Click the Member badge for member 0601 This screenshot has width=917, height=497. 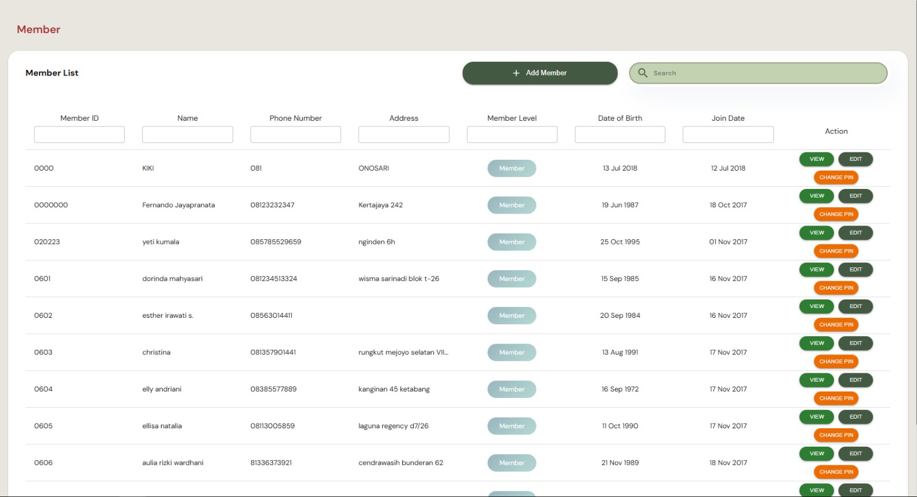pyautogui.click(x=512, y=279)
